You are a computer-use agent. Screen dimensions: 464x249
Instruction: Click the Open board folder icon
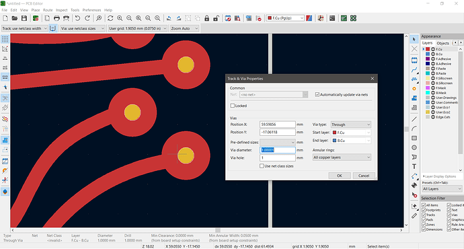(x=15, y=18)
